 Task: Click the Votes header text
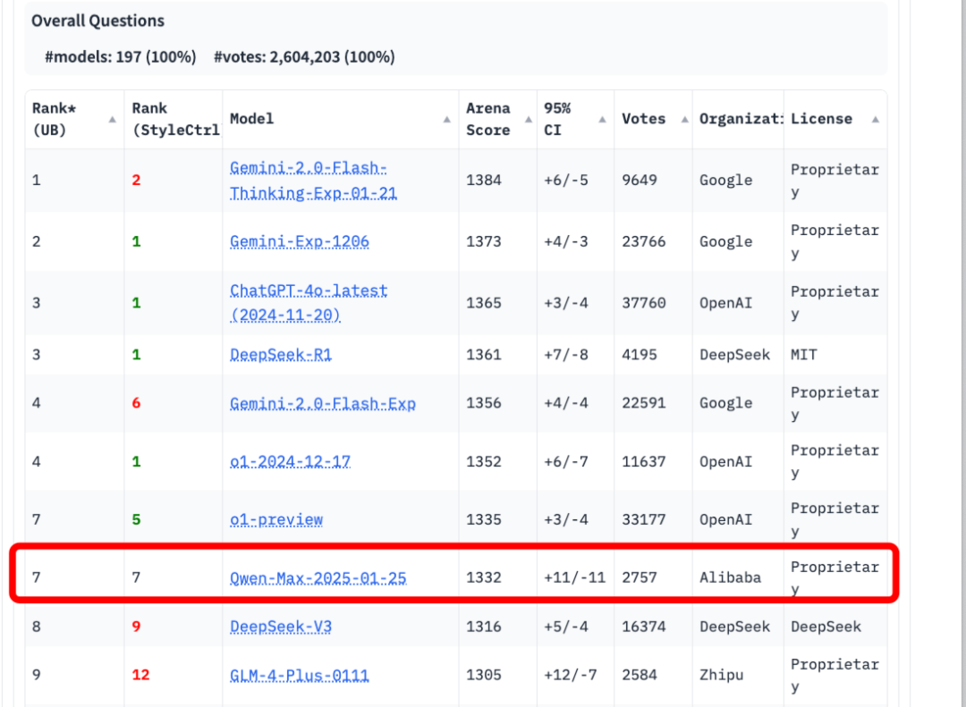pos(643,119)
